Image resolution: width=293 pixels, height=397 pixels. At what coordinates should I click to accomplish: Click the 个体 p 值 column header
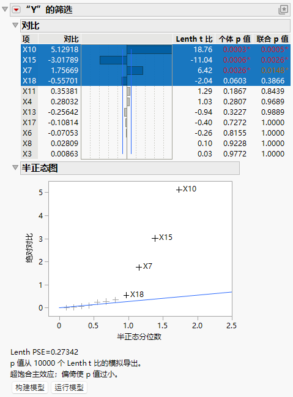pyautogui.click(x=234, y=39)
